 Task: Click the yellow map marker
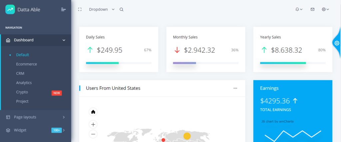click(x=187, y=136)
